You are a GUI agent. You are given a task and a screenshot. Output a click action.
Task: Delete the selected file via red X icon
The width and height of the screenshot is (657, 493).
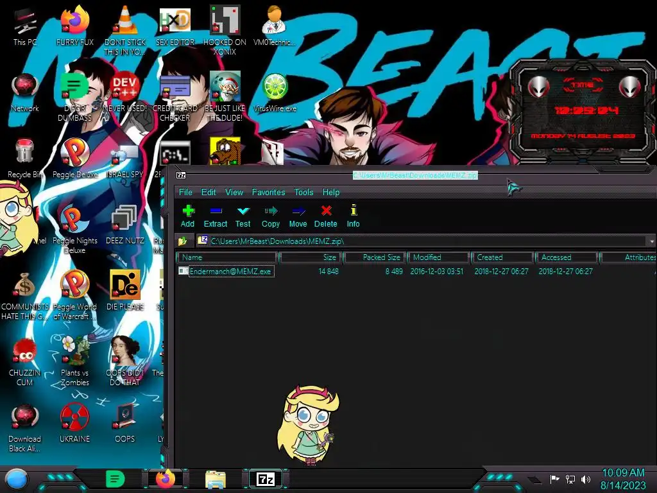pos(325,216)
